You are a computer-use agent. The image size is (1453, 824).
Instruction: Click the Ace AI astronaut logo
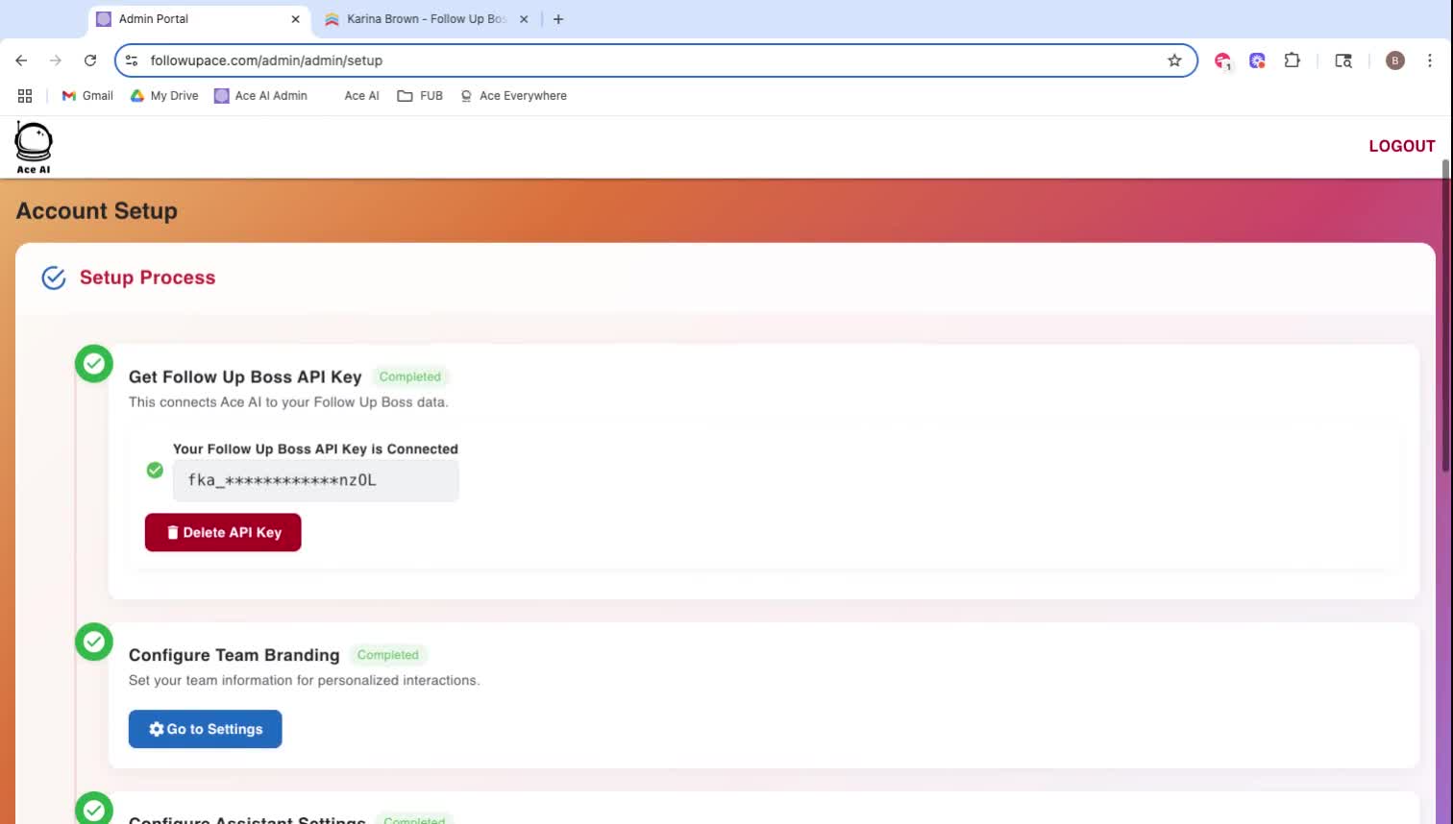(x=34, y=148)
